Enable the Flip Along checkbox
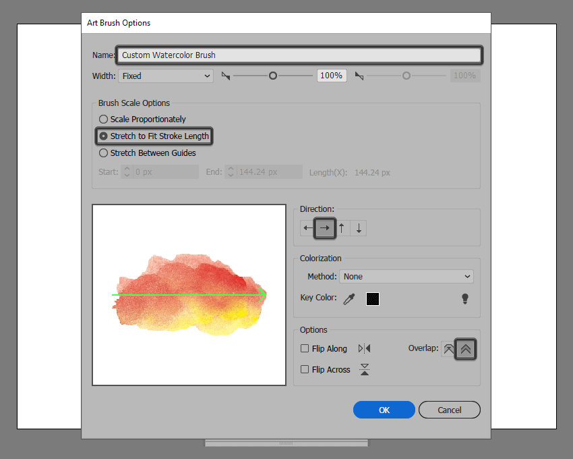 (x=305, y=348)
